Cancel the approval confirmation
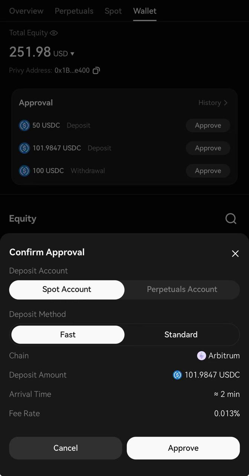 [66, 448]
